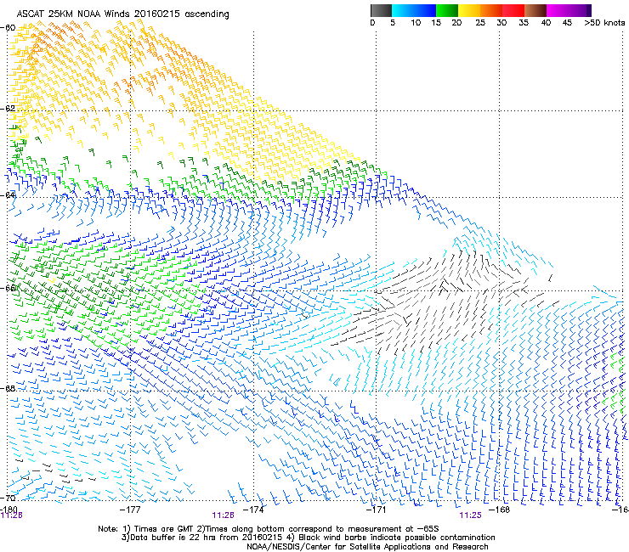Click the blue 10-15 knots color bar segment

pos(425,10)
